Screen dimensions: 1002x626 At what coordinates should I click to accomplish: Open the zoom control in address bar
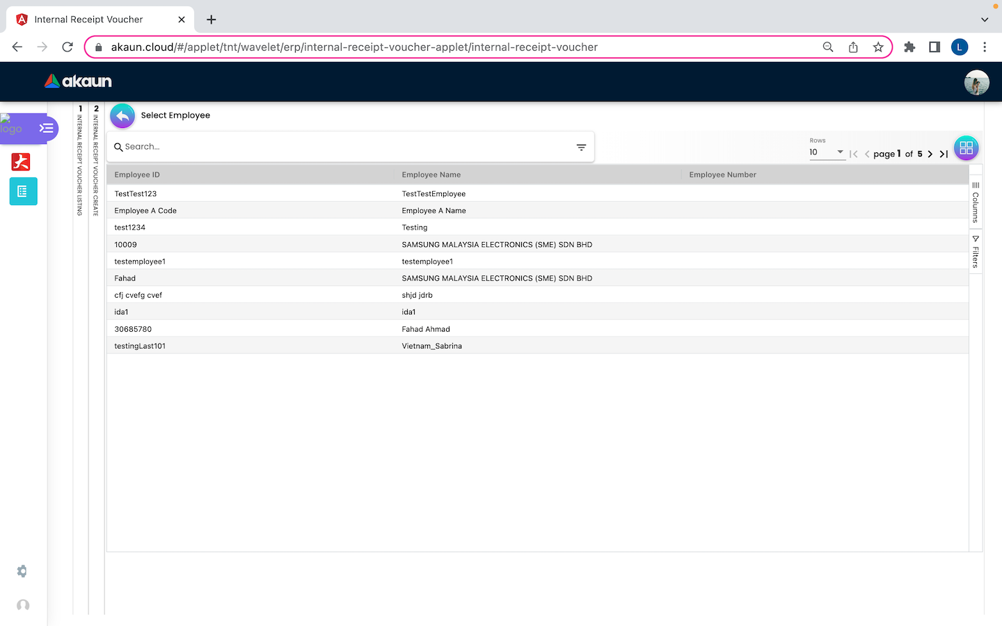828,47
